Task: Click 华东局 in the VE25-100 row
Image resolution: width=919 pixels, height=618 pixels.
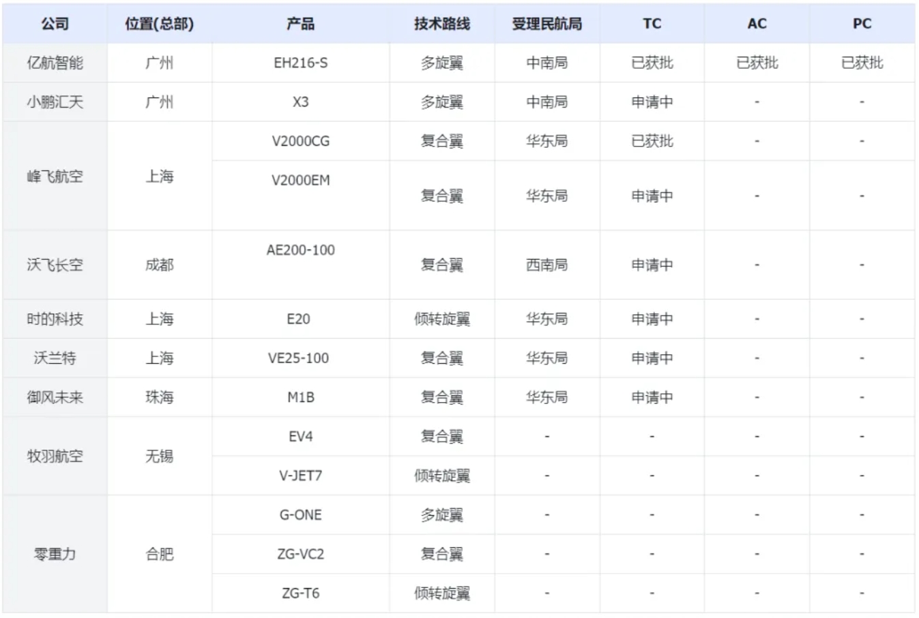Action: pyautogui.click(x=547, y=358)
